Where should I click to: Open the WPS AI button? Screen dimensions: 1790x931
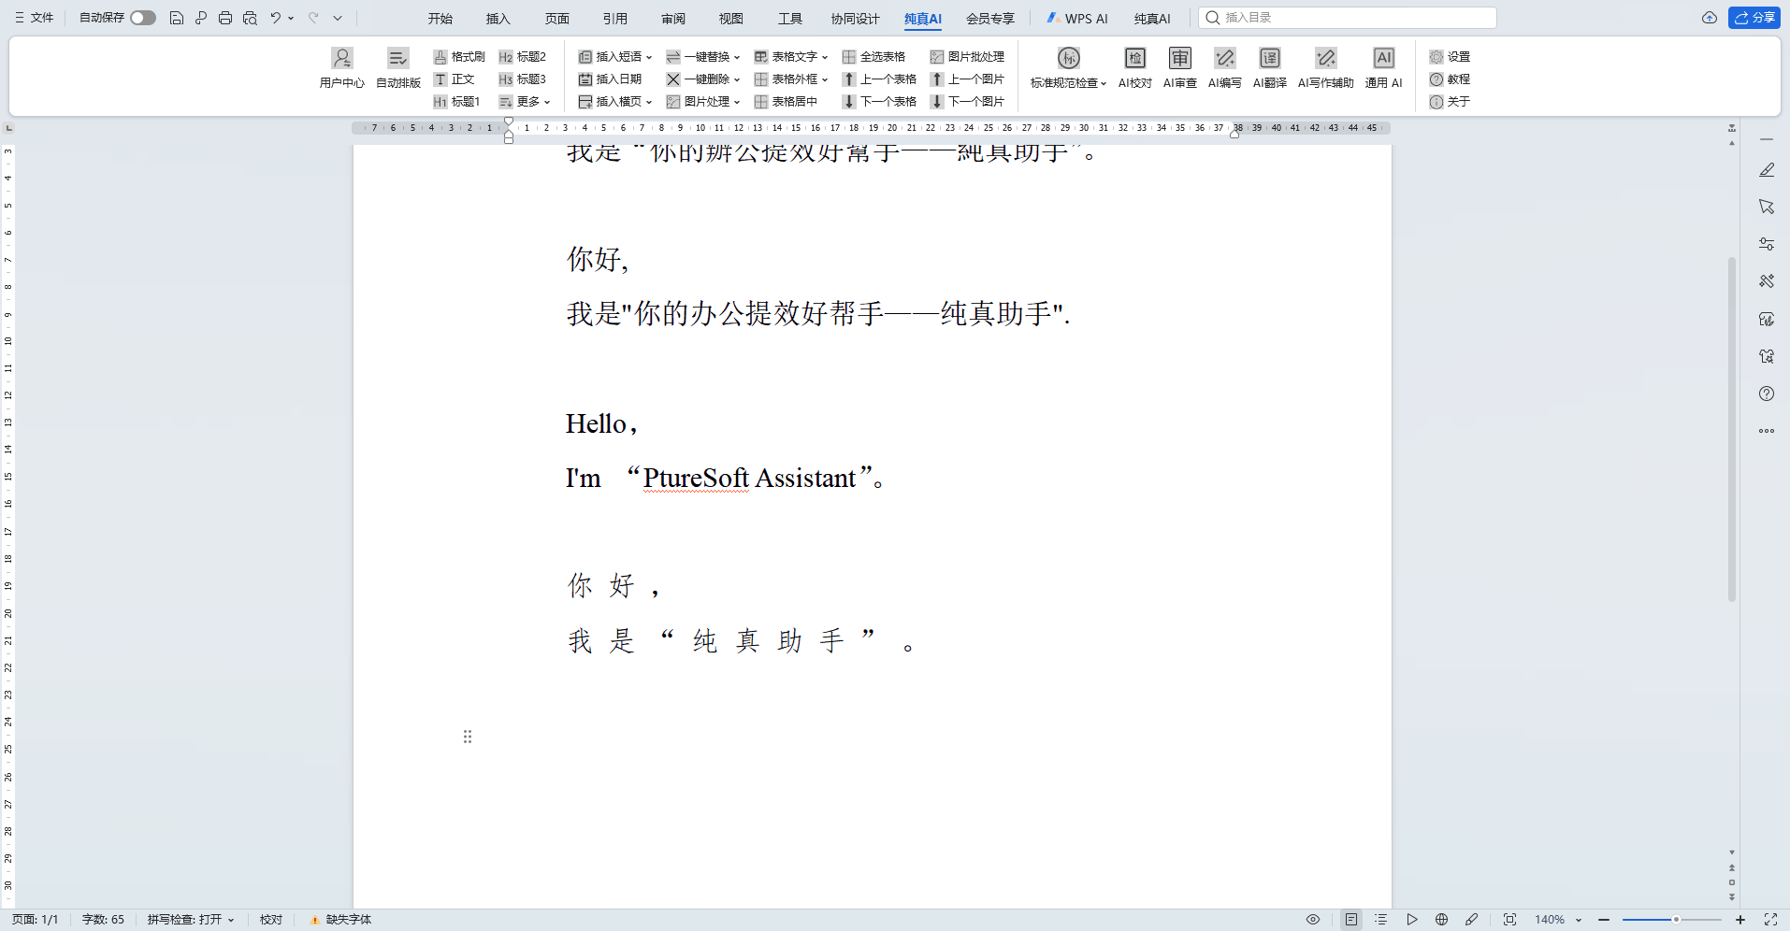(1077, 19)
